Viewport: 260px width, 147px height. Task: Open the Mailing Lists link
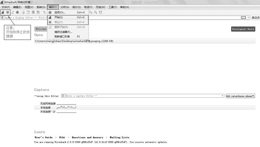[120, 137]
